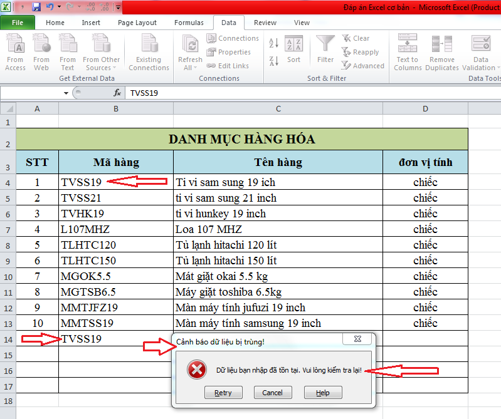Close the duplicate data warning dialog
The width and height of the screenshot is (501, 419).
tap(357, 339)
